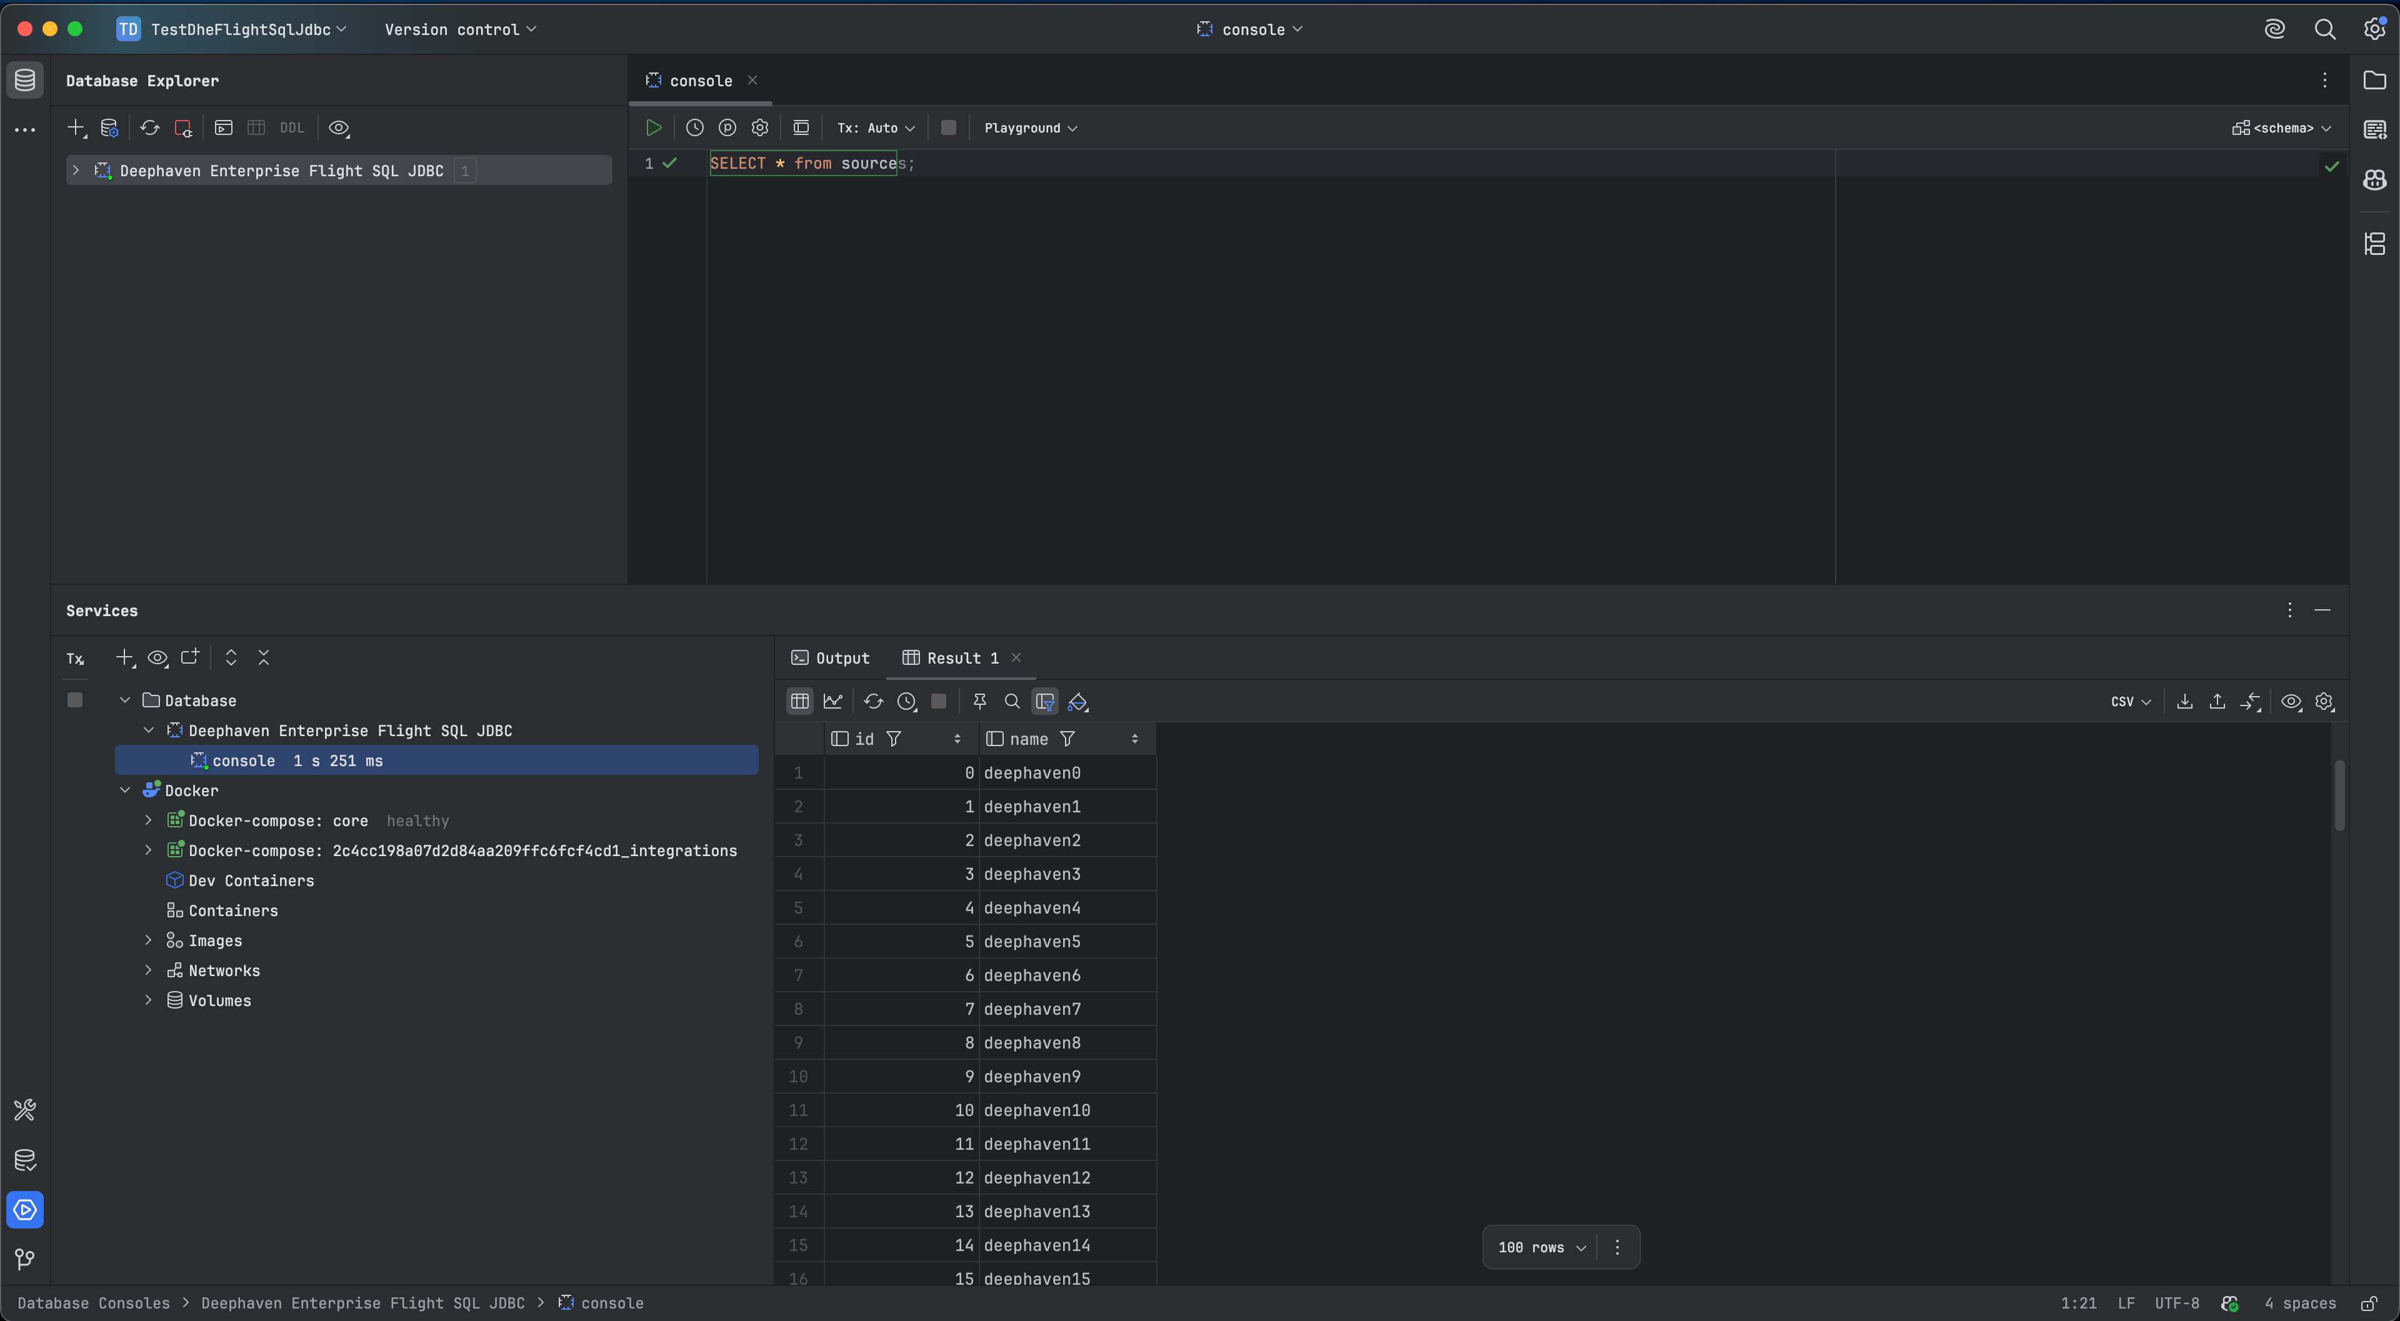
Task: Open the Version control menu
Action: pyautogui.click(x=460, y=29)
